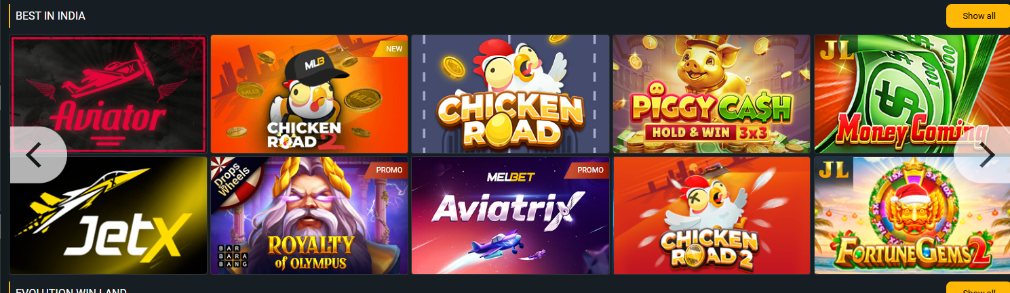Viewport: 1010px width, 293px height.
Task: Show all Best in India games
Action: [x=978, y=16]
